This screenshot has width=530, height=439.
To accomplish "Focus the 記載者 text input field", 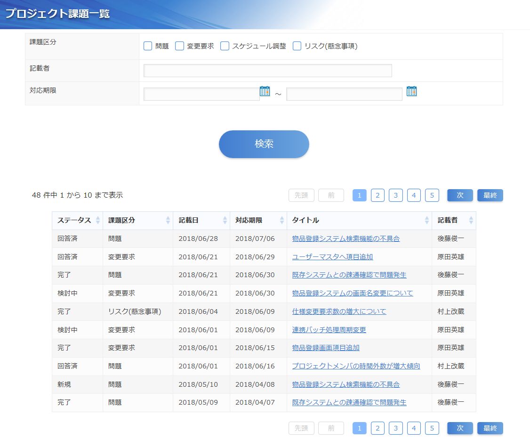I will pos(267,71).
